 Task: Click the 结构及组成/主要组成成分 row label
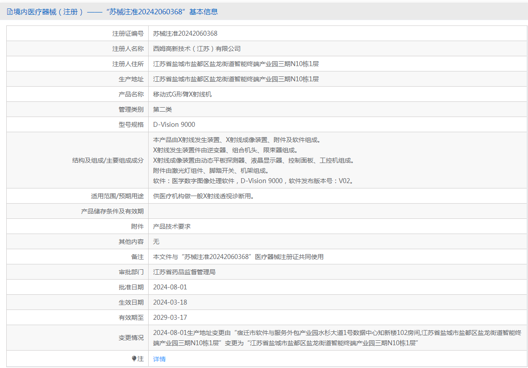[x=108, y=160]
